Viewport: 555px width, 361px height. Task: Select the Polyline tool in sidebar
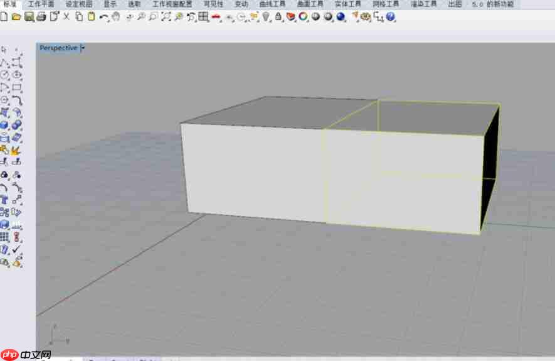[4, 63]
